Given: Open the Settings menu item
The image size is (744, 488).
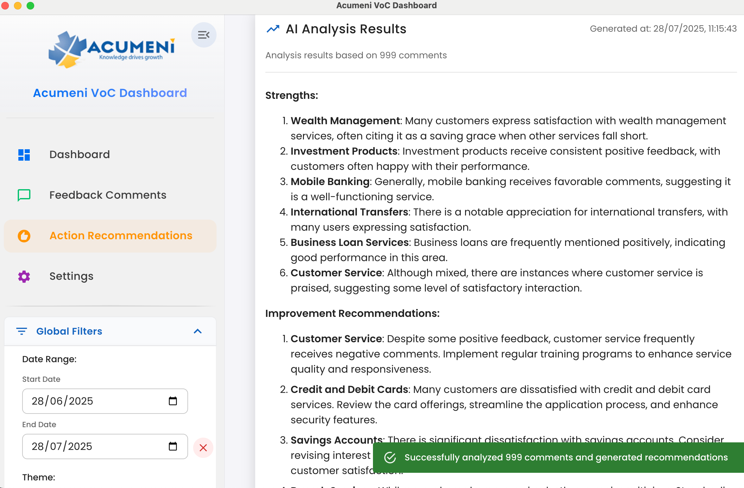Looking at the screenshot, I should point(71,276).
